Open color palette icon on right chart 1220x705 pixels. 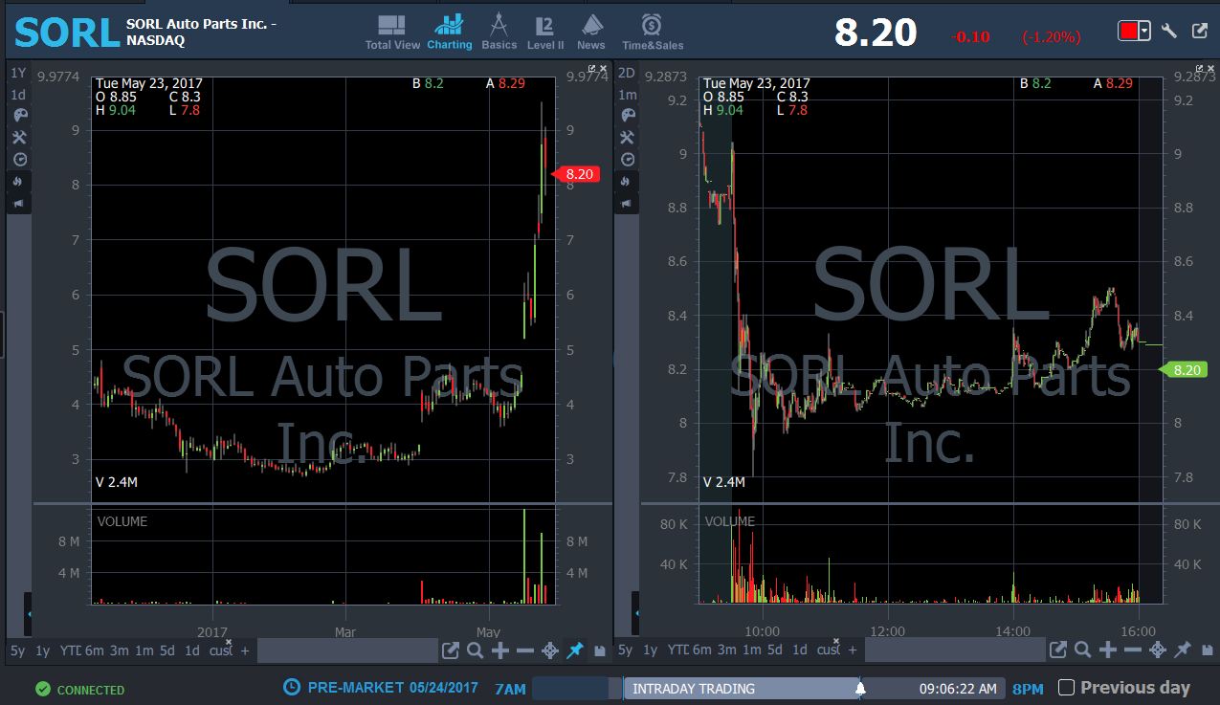(x=628, y=115)
